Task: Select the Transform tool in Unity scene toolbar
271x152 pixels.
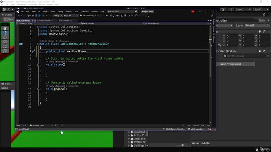Action: click(x=5, y=51)
